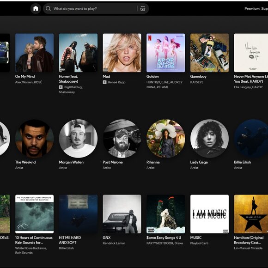268x268 pixels.
Task: Click 'Billie Eilish' under HIT ME HARD album
Action: [67, 248]
